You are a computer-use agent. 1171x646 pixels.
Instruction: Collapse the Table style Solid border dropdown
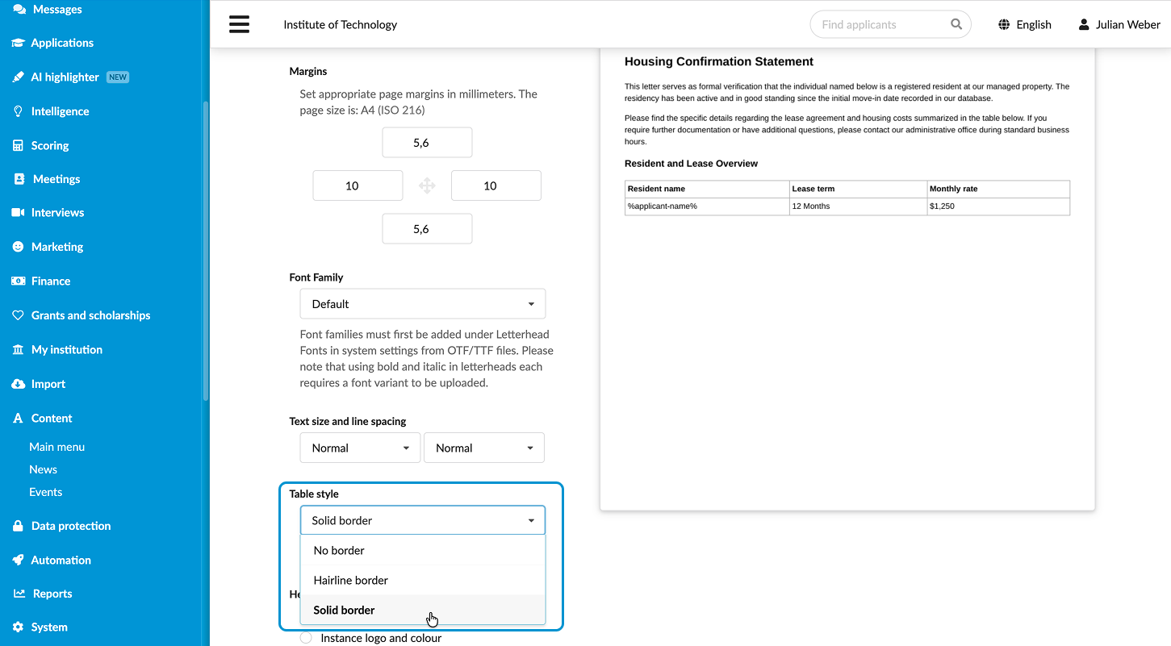coord(423,520)
